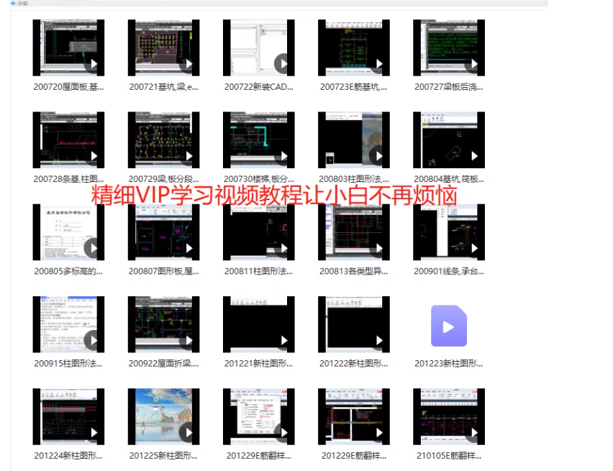Screen dimensions: 613x471
Task: Click purple video file icon for 201223新柱图形
Action: [448, 326]
